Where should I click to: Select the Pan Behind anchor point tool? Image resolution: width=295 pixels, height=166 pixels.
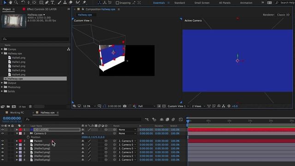(x=34, y=2)
